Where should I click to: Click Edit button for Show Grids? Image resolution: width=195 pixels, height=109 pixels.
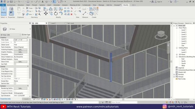tap(20, 62)
